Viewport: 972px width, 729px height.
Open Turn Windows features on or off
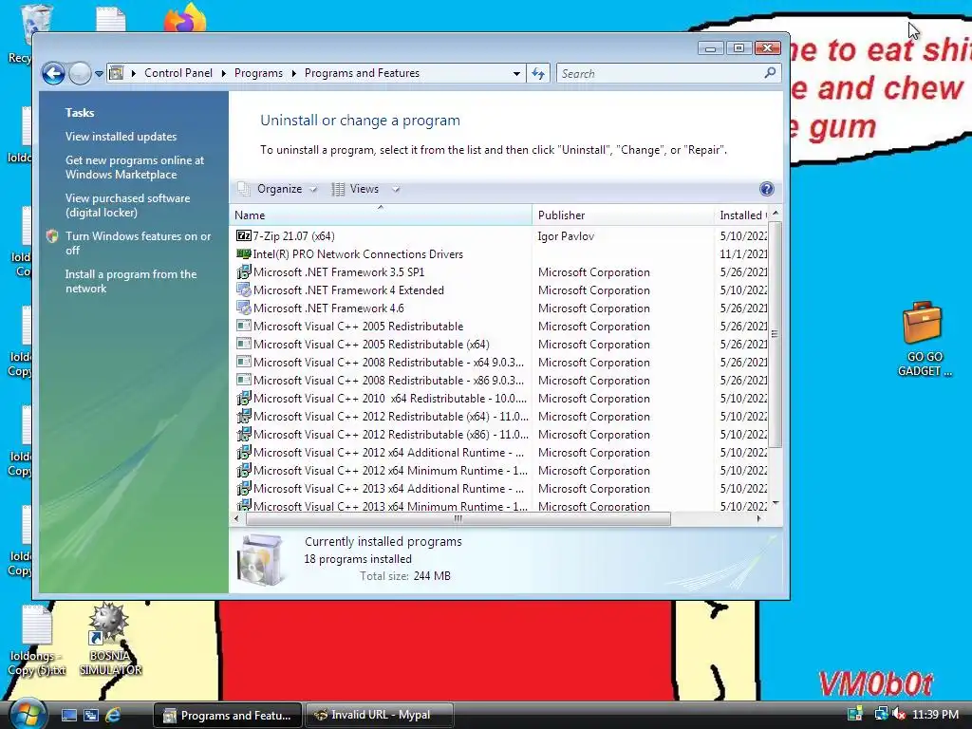139,243
